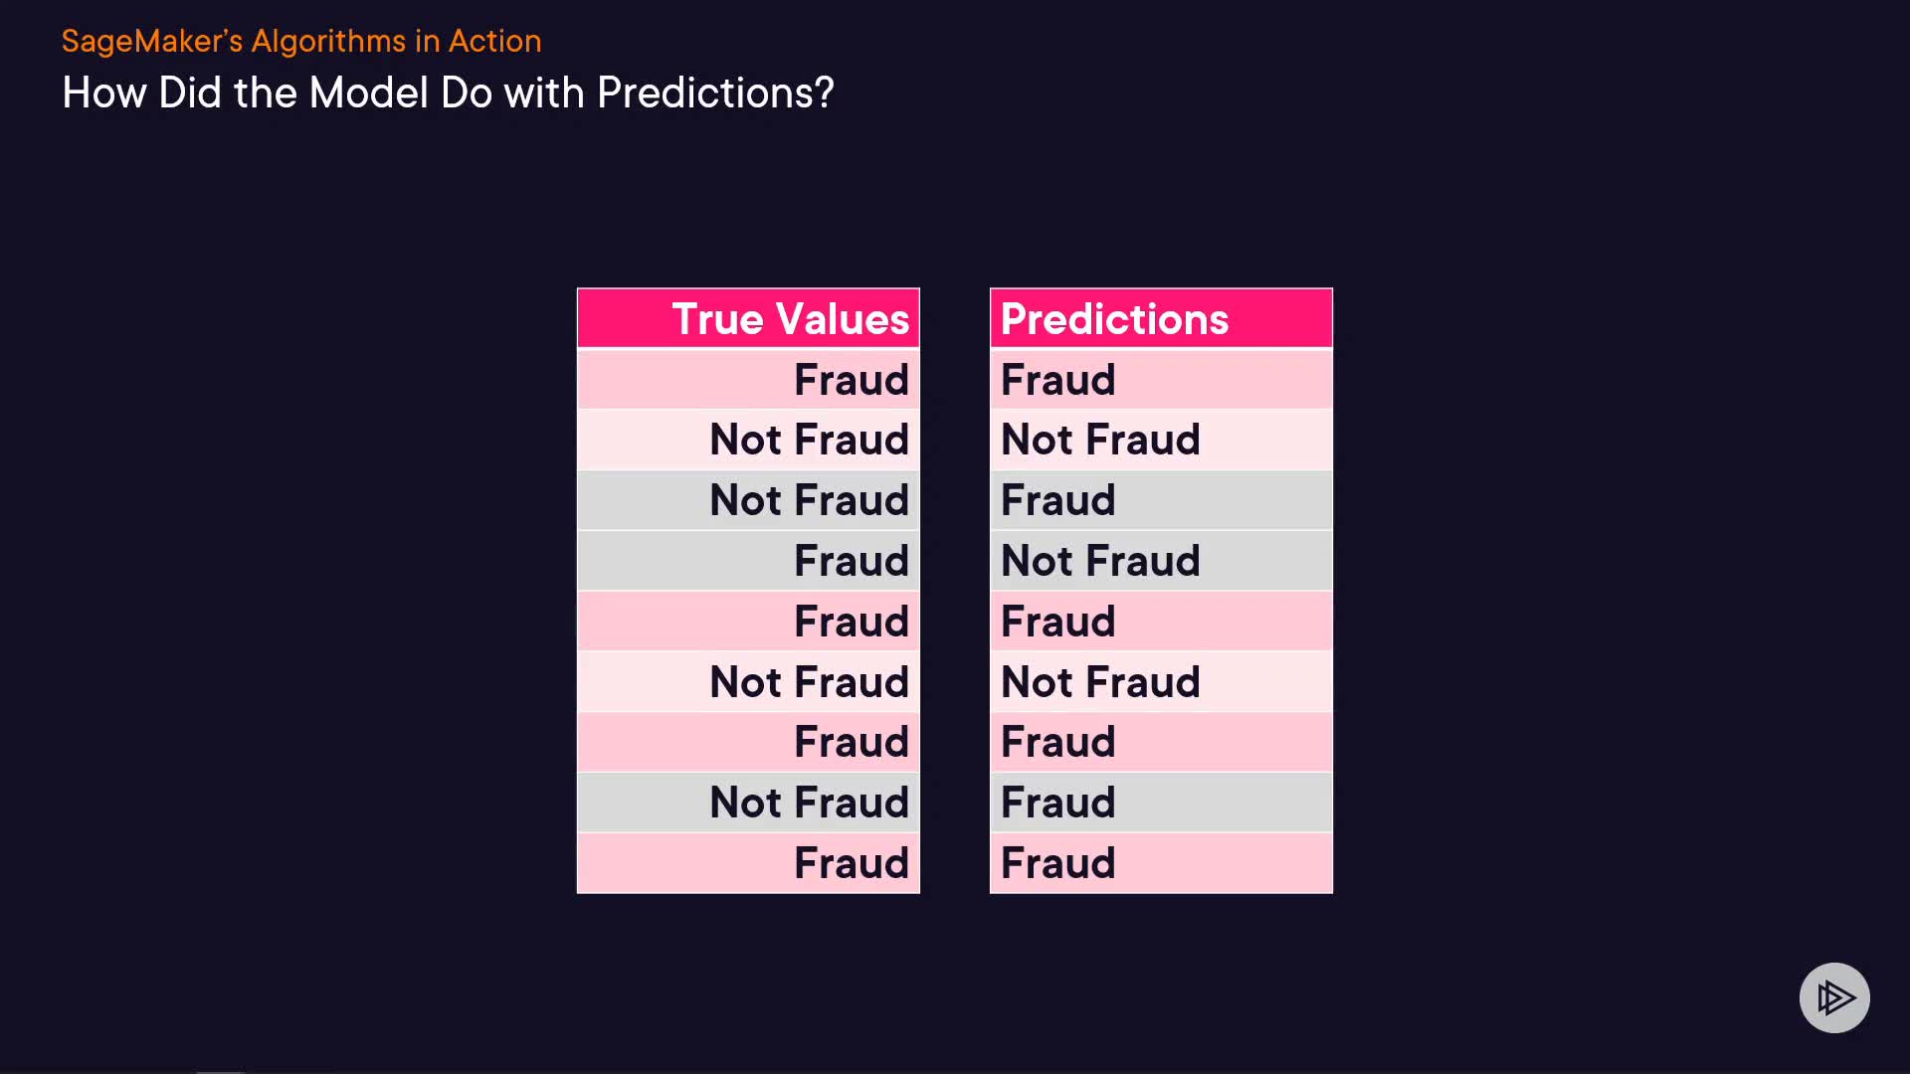Select the Predictions column header
Screen dimensions: 1910x1074
pyautogui.click(x=1161, y=319)
